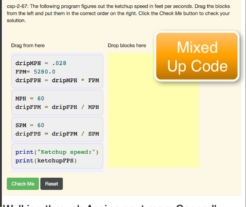
Task: Click the partially visible heading at bottom
Action: tap(114, 205)
